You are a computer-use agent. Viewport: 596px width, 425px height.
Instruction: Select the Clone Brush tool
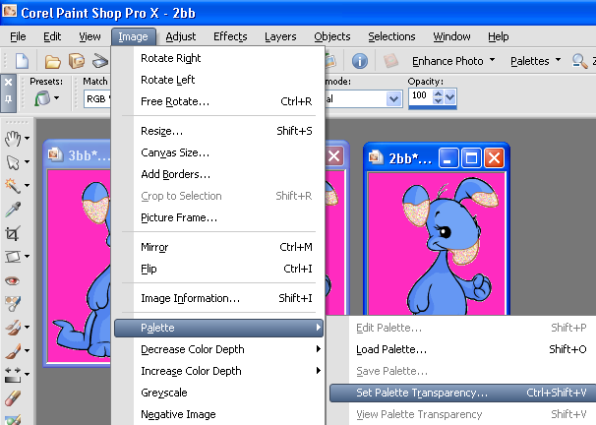13,328
